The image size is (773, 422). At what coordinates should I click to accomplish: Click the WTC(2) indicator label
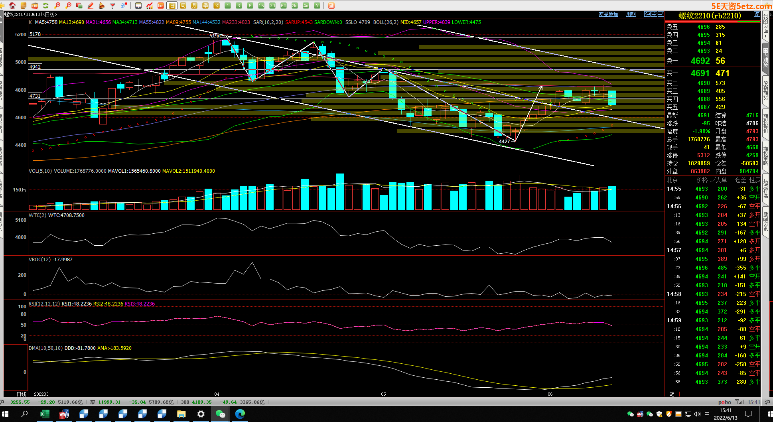38,215
